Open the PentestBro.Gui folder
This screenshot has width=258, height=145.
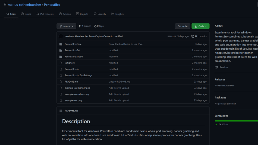pyautogui.click(x=72, y=50)
